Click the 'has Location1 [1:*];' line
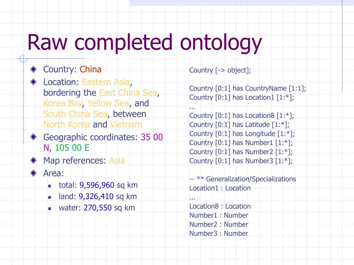Screen dimensions: 354x265 (x=242, y=97)
